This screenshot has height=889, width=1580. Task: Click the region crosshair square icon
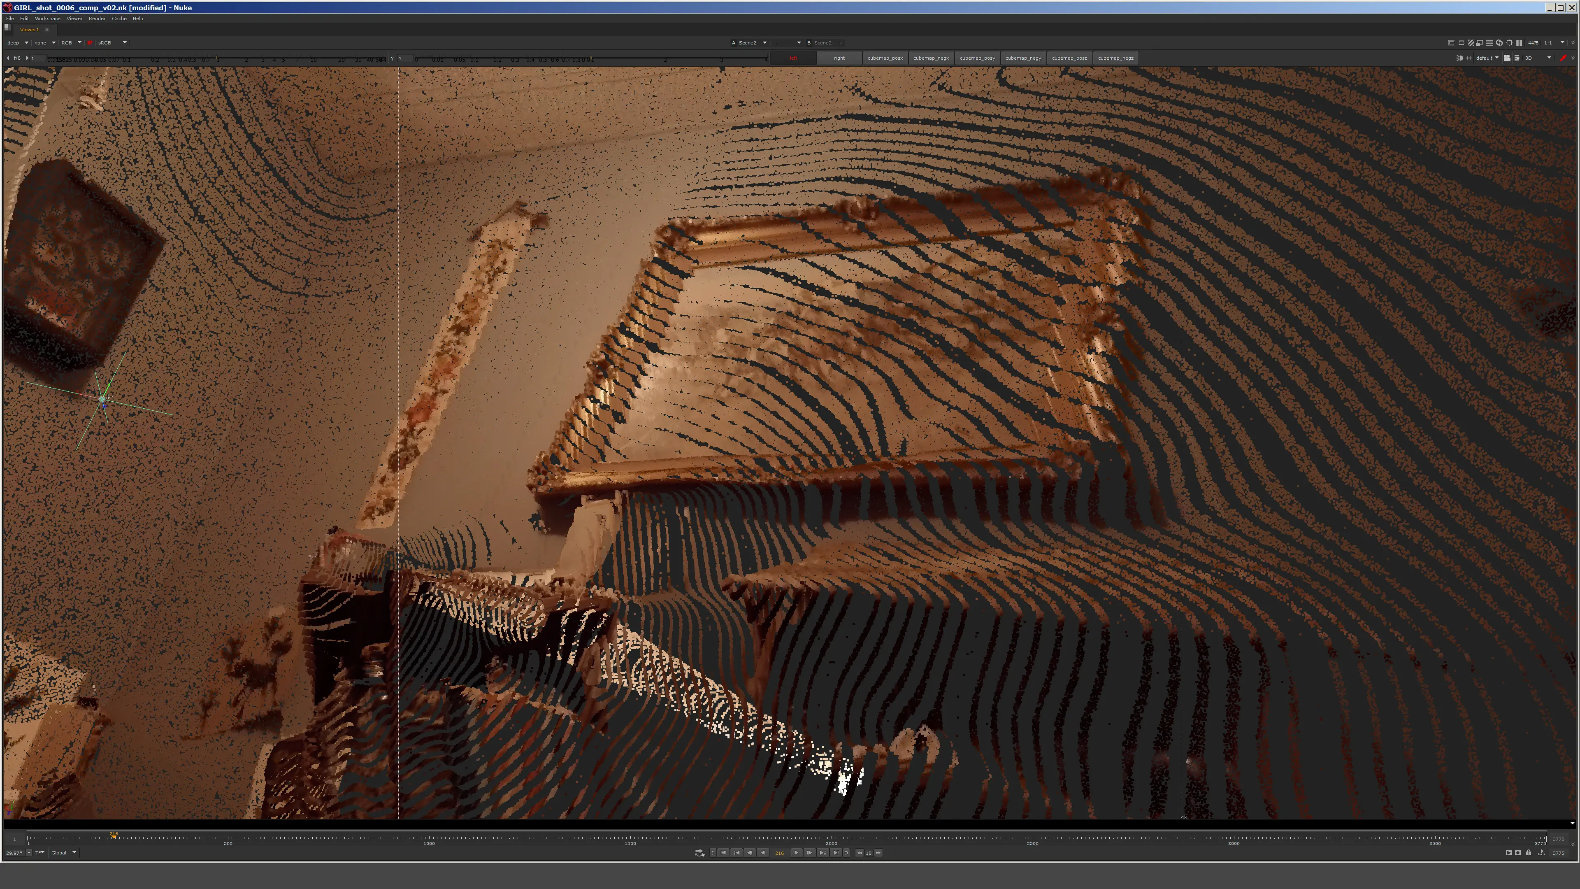pos(1509,43)
